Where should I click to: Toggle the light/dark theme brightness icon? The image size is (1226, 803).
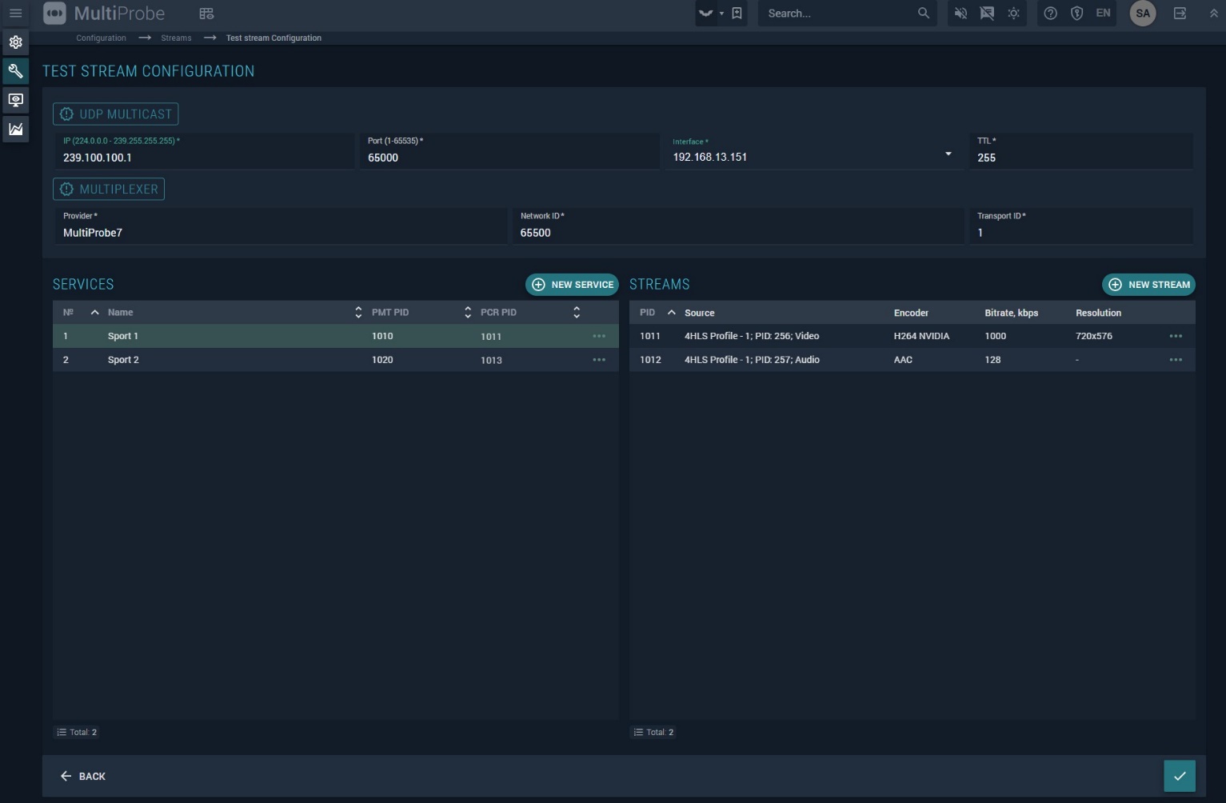(x=1013, y=14)
